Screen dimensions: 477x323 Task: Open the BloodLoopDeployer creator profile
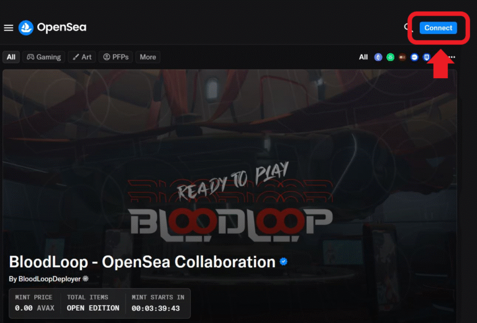(x=49, y=279)
